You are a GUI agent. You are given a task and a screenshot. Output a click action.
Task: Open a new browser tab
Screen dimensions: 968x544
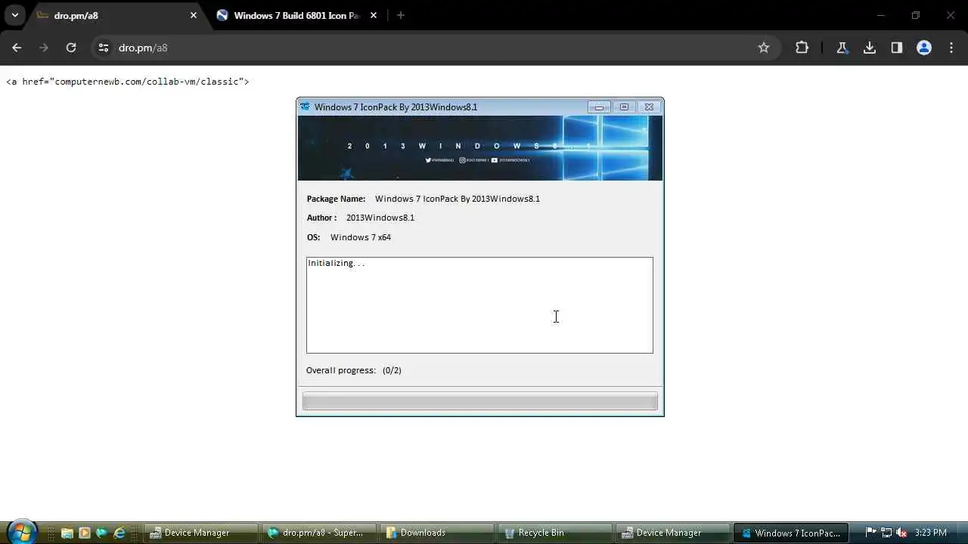401,15
